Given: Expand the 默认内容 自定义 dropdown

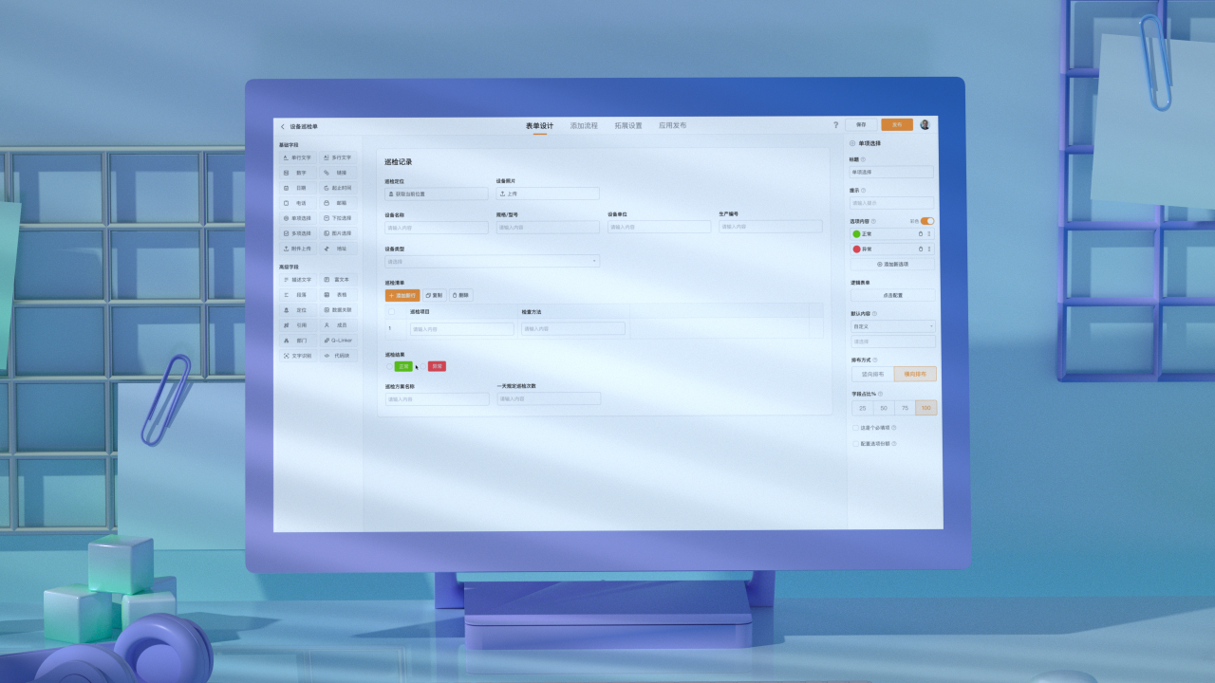Looking at the screenshot, I should [891, 326].
